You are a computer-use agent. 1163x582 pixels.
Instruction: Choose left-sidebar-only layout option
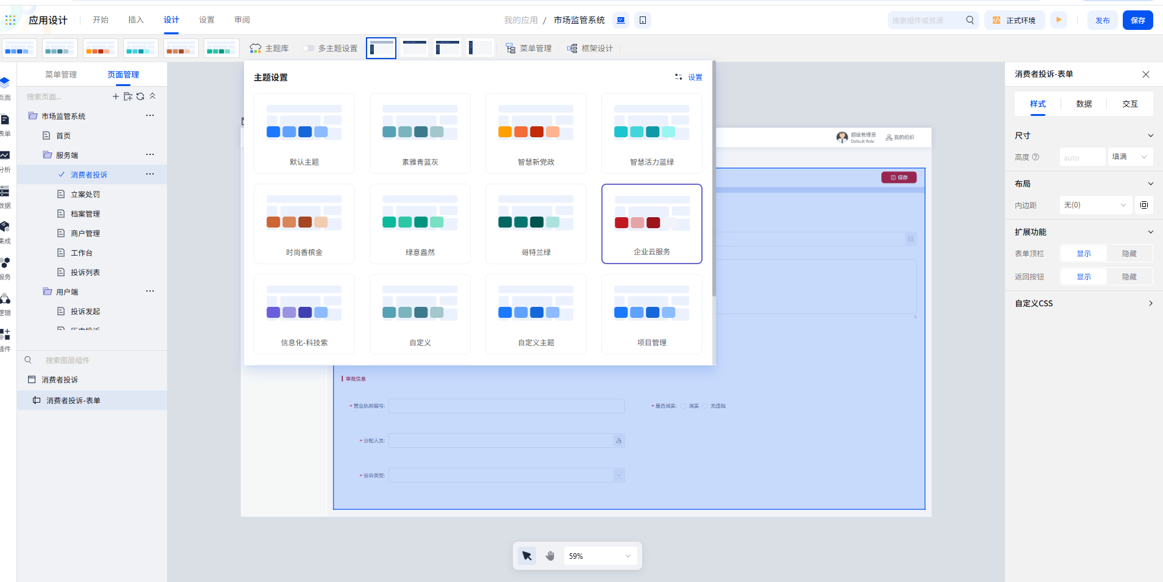[481, 48]
